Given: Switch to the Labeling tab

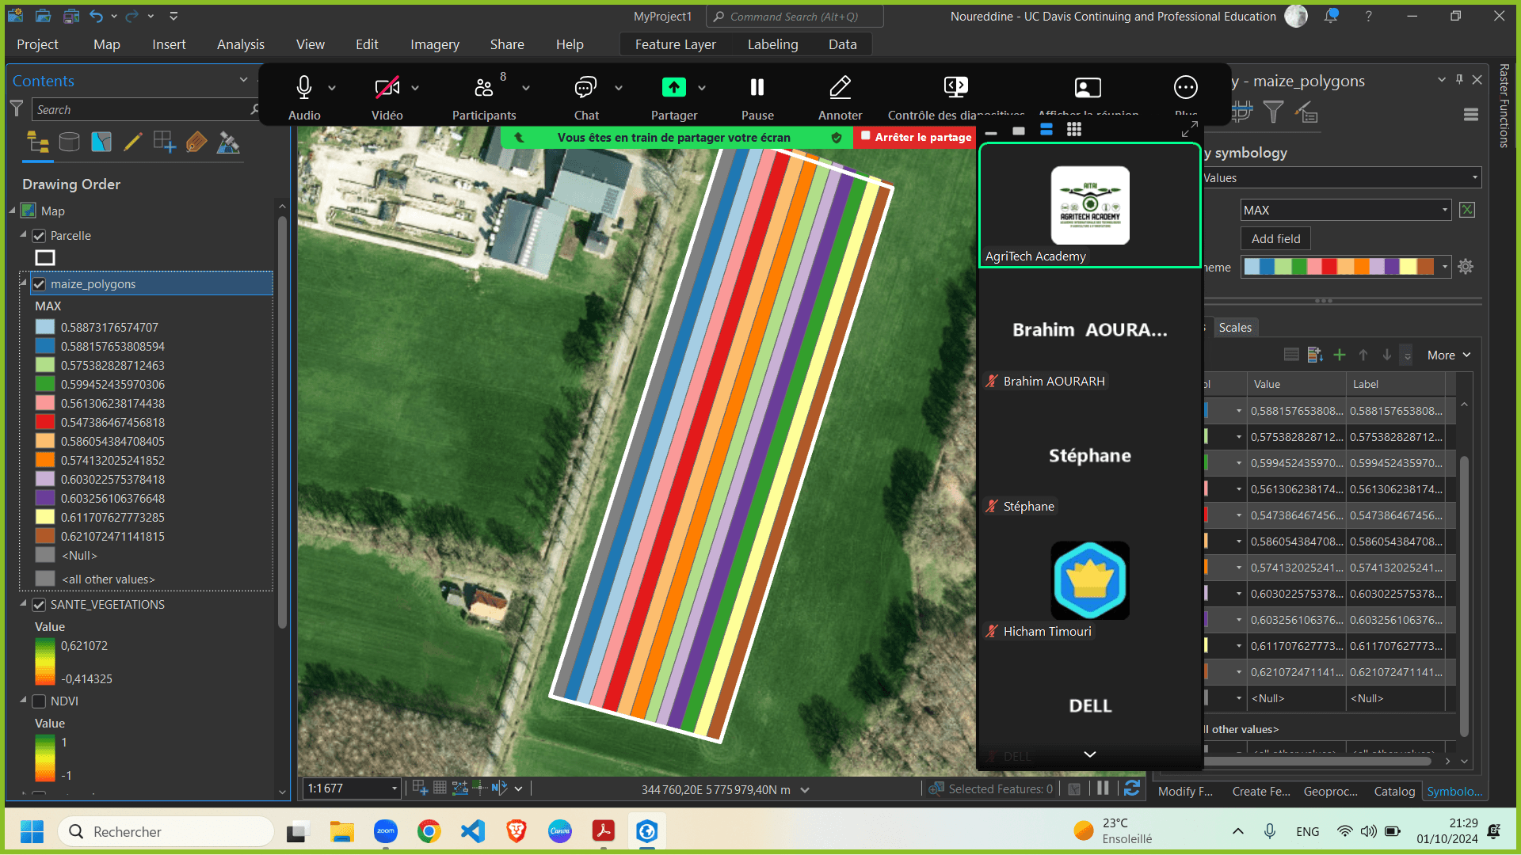Looking at the screenshot, I should coord(772,44).
